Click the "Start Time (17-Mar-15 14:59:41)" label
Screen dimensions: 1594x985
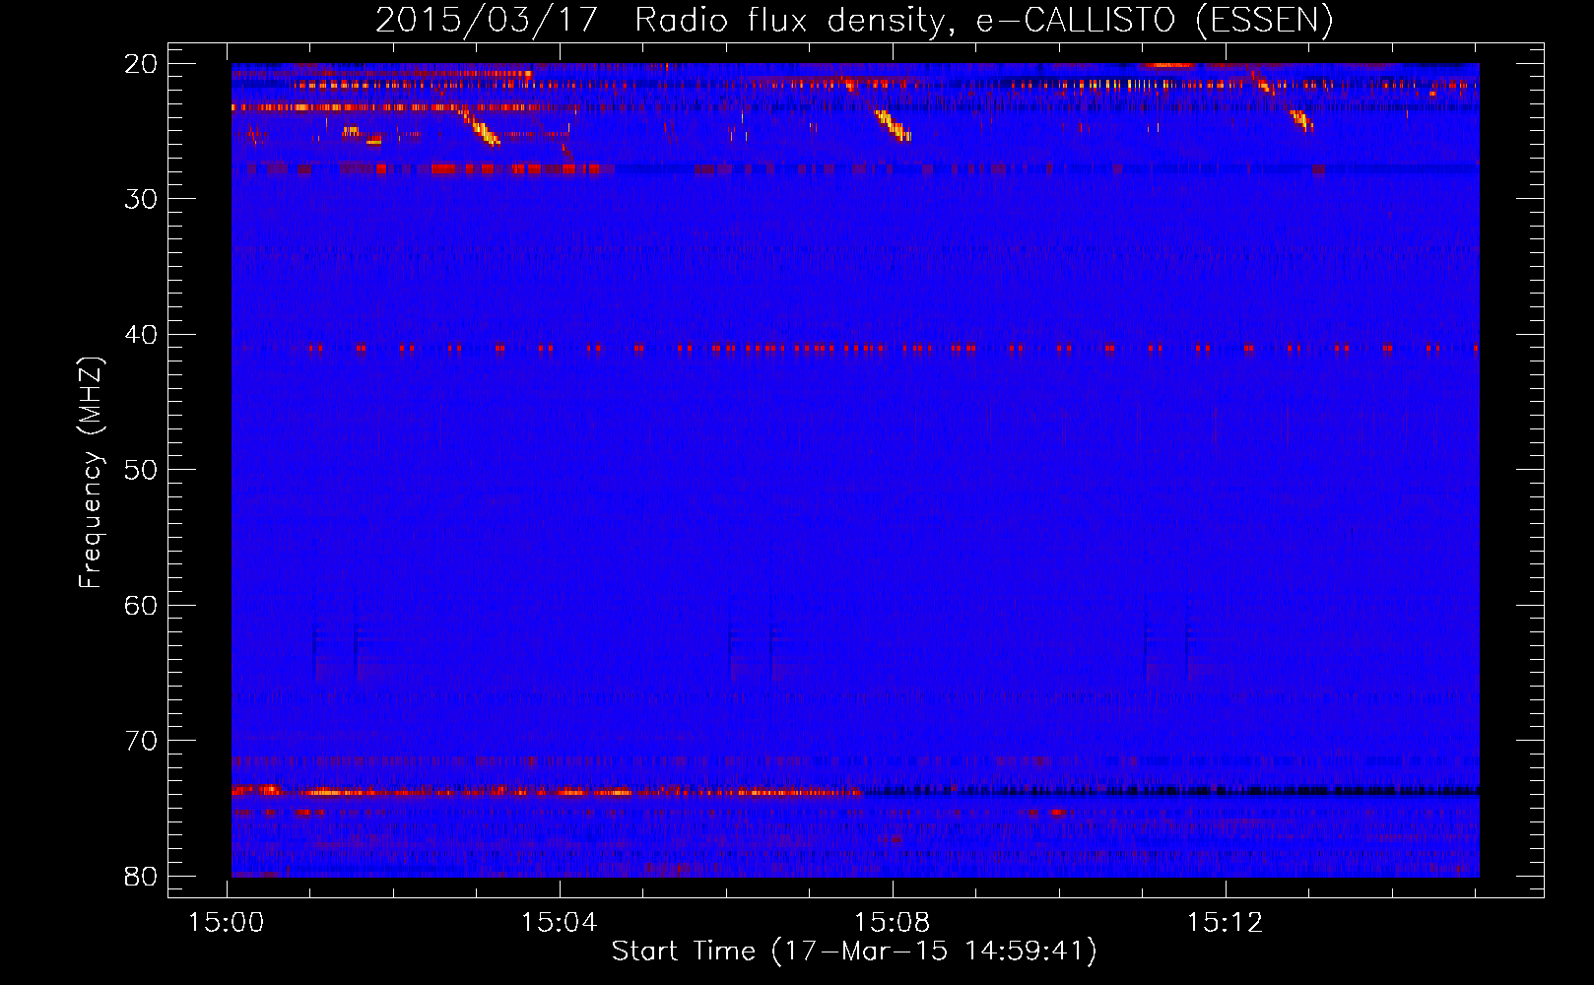854,952
